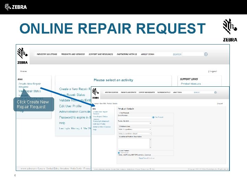Click Contact Zebra footer link in back page

[x=53, y=168]
